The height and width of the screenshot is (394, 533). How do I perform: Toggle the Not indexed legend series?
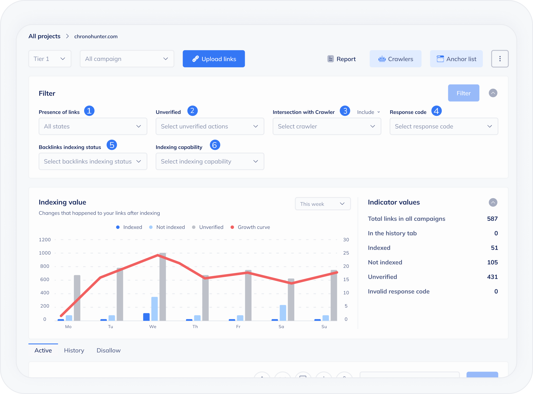point(167,227)
